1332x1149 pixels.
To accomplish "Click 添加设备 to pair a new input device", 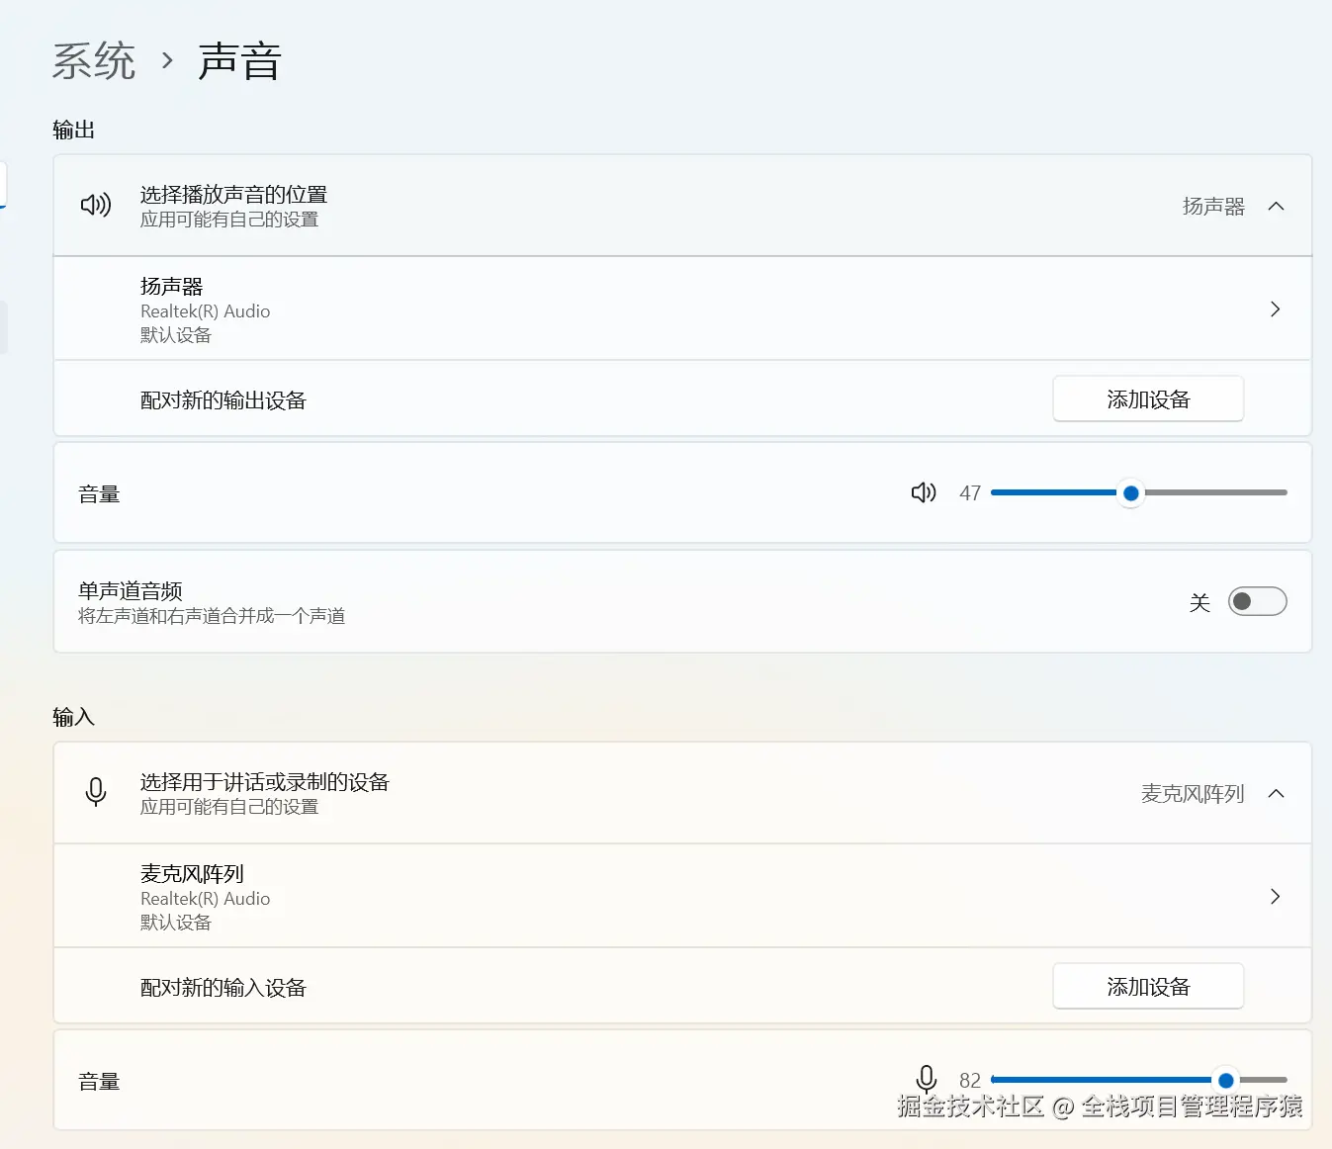I will pyautogui.click(x=1148, y=986).
